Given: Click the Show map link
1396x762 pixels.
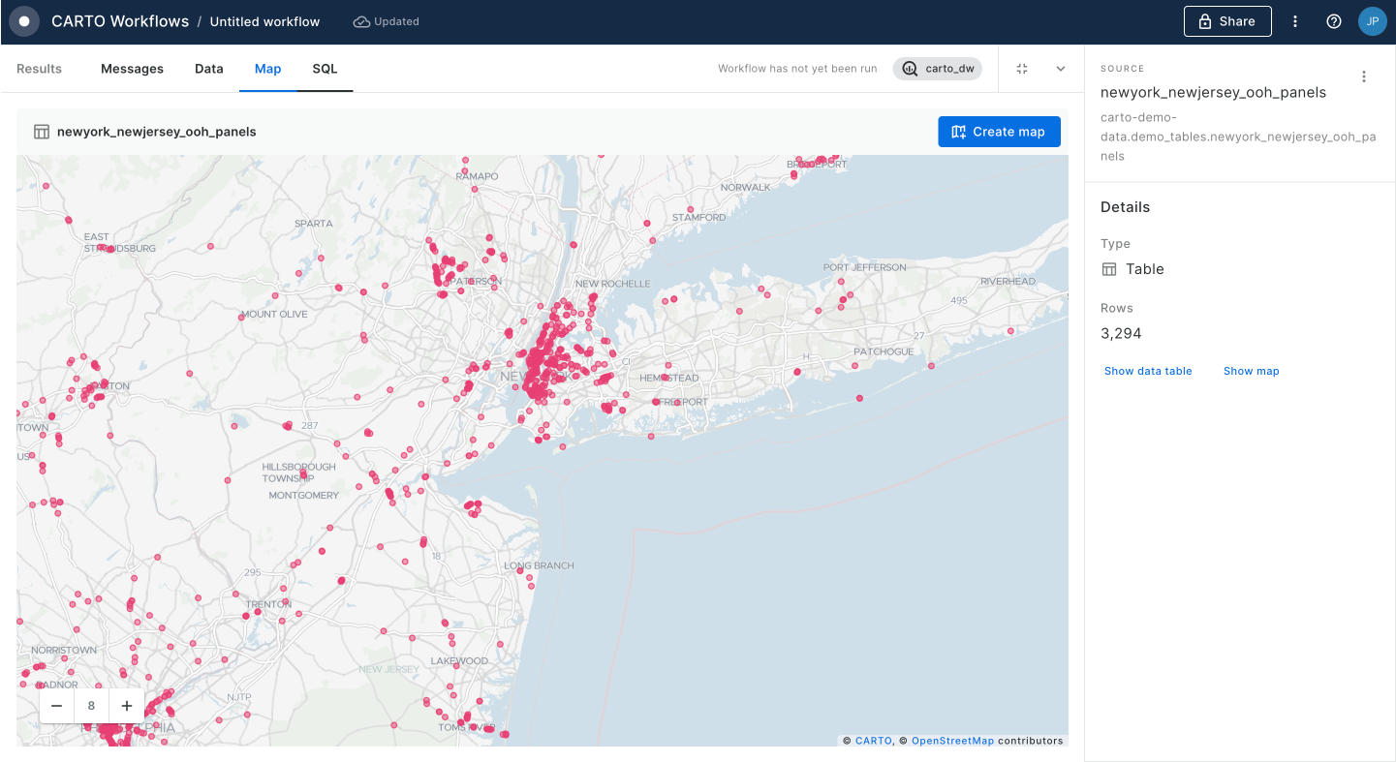Looking at the screenshot, I should click(x=1251, y=371).
